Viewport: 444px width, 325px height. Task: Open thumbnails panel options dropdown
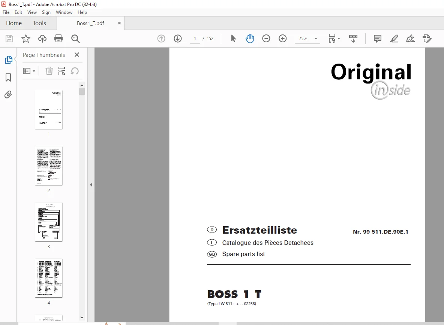pyautogui.click(x=29, y=71)
